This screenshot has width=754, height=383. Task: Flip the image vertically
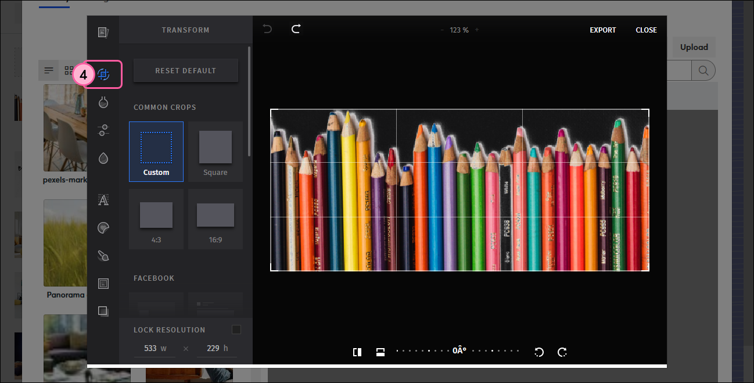click(x=380, y=352)
